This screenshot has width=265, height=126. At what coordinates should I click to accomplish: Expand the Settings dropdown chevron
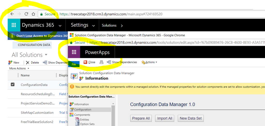pyautogui.click(x=93, y=26)
